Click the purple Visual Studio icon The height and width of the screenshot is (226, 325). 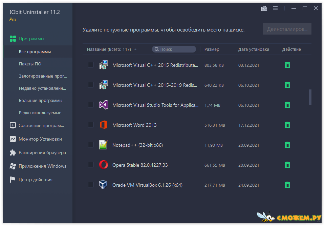click(103, 105)
